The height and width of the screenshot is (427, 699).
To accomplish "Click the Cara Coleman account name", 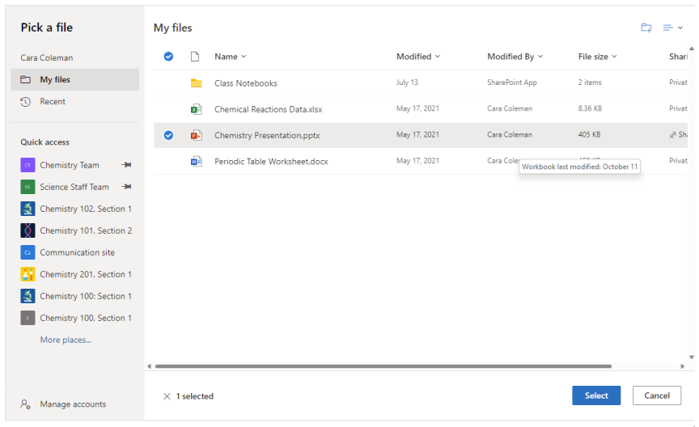I will coord(47,58).
